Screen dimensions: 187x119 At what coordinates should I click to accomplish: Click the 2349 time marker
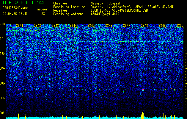tap(162, 26)
